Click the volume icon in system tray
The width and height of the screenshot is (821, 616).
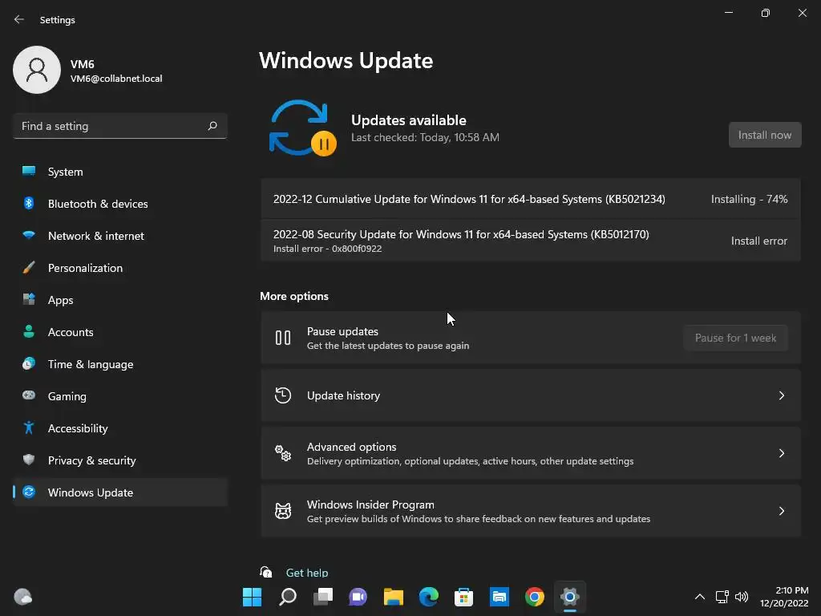pos(742,597)
